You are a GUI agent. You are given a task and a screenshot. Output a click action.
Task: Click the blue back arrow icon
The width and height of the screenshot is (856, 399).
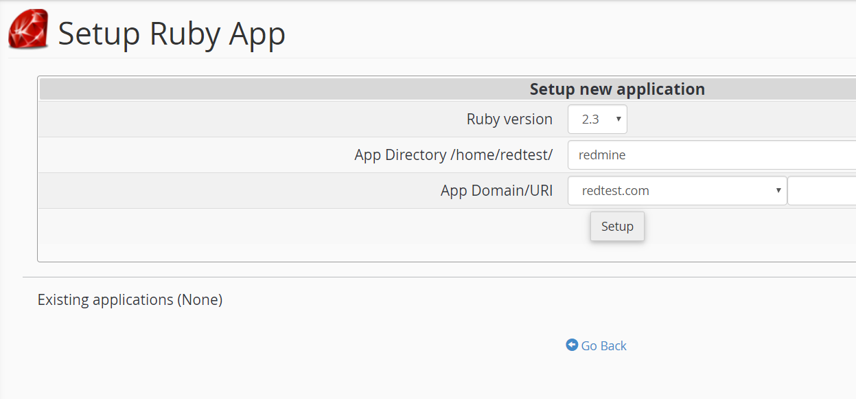[x=572, y=345]
